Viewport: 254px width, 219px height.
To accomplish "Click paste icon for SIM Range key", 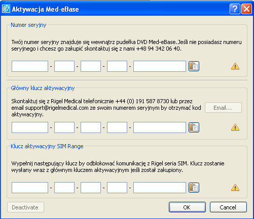I will [x=194, y=188].
